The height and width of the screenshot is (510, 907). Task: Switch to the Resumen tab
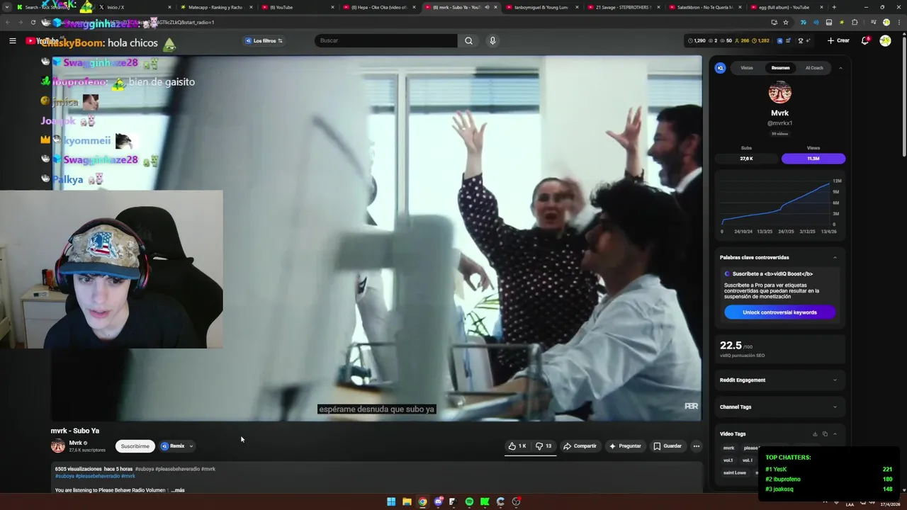click(x=780, y=68)
